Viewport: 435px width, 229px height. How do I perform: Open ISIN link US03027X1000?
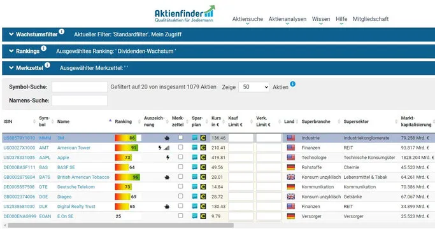pyautogui.click(x=19, y=148)
